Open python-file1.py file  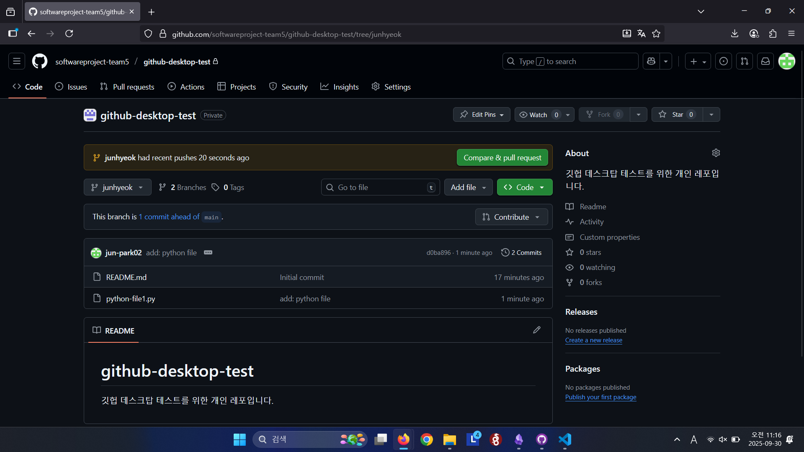131,299
